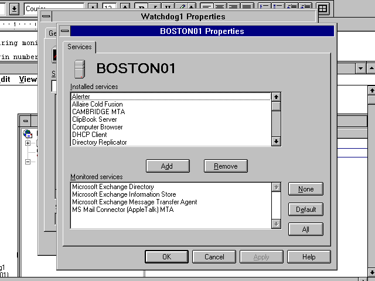Click down arrow button beside document scrollbar
Viewport: 375px width, 281px height.
[x=361, y=69]
